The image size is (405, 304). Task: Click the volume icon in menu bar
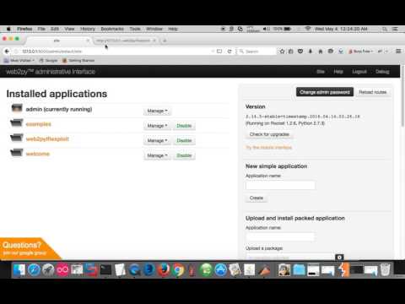(266, 29)
